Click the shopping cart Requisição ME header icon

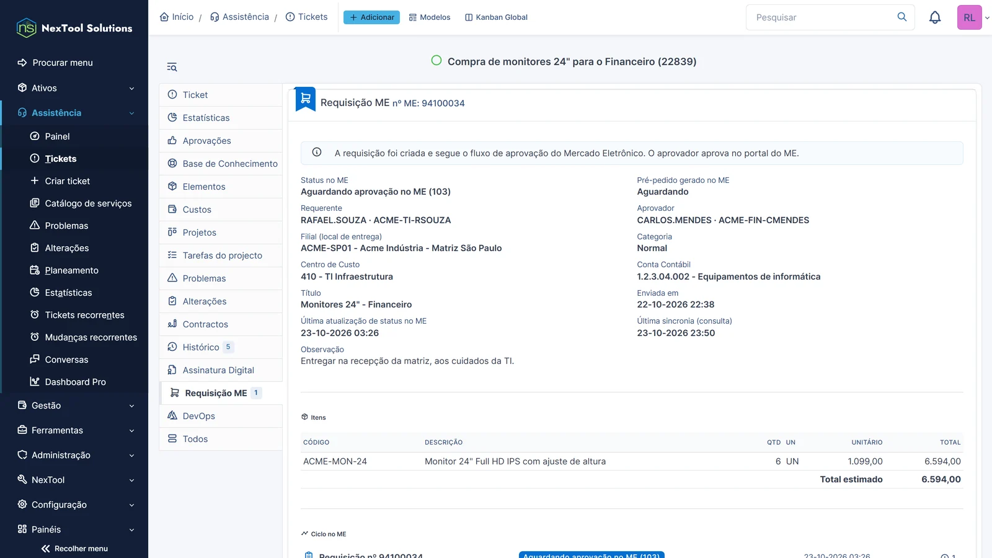[x=306, y=99]
